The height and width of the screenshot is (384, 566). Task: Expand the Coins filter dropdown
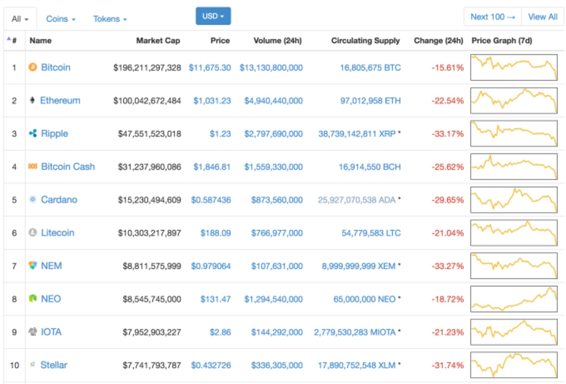coord(61,19)
